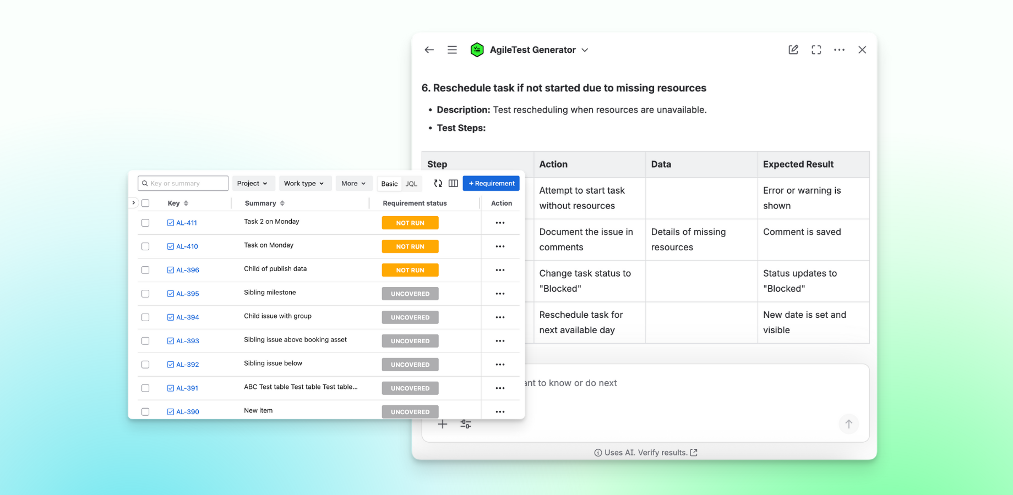Open the hamburger menu in AgileTest Generator
Image resolution: width=1013 pixels, height=495 pixels.
[x=452, y=50]
